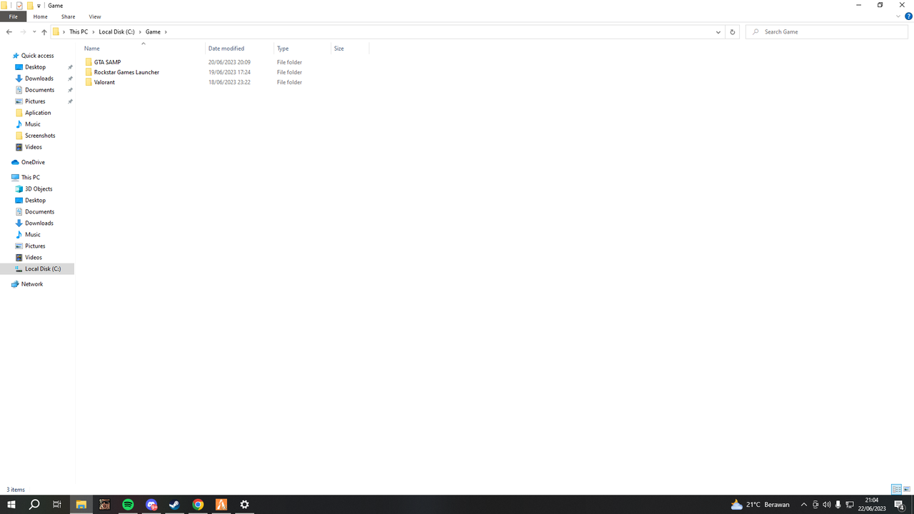The width and height of the screenshot is (914, 514).
Task: Open the weather widget showing 21°C Berawan
Action: pos(760,505)
